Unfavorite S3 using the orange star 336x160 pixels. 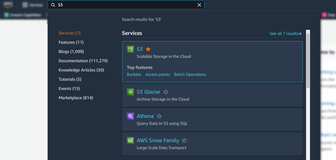(x=148, y=49)
